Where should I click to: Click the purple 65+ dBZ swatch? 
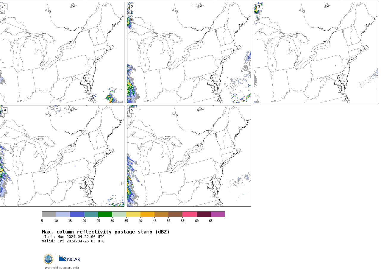[x=218, y=214]
